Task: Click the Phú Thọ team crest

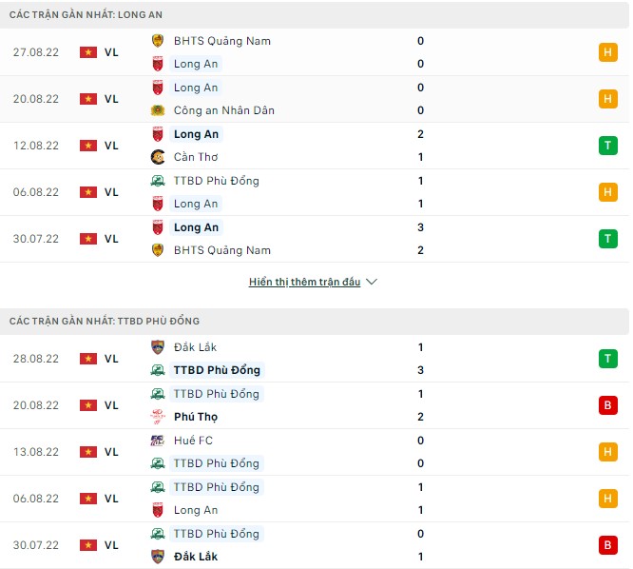Action: [158, 417]
